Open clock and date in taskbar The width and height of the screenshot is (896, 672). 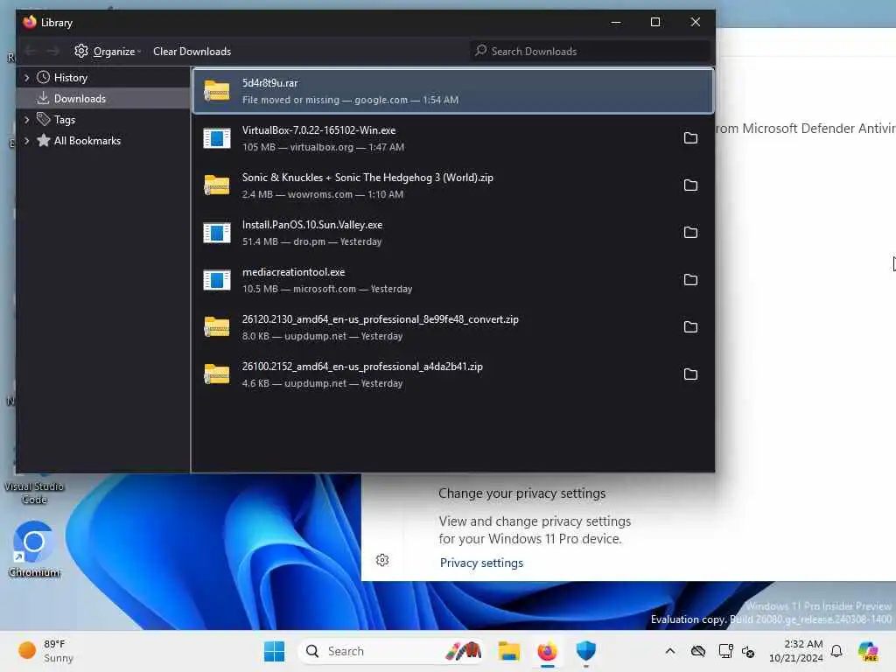[x=795, y=651]
